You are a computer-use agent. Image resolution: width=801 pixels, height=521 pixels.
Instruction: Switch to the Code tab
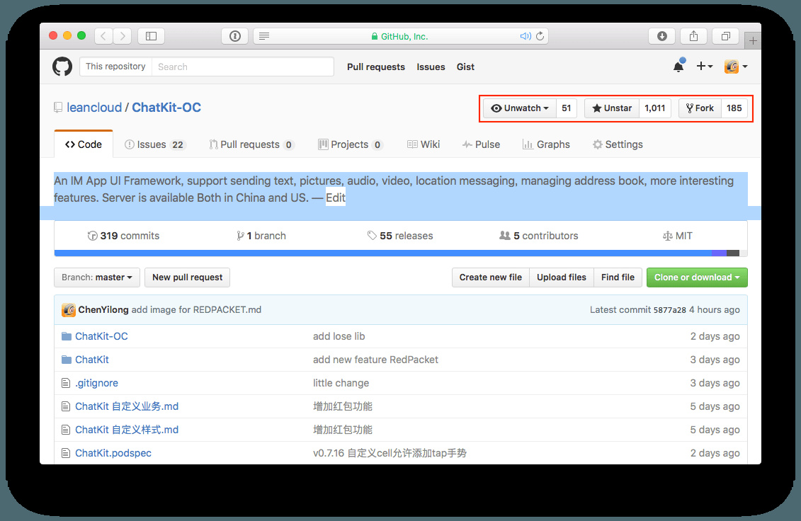click(84, 144)
